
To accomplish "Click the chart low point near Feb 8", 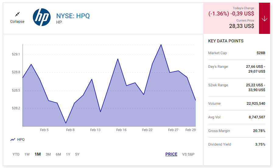I will pyautogui.click(x=66, y=123).
